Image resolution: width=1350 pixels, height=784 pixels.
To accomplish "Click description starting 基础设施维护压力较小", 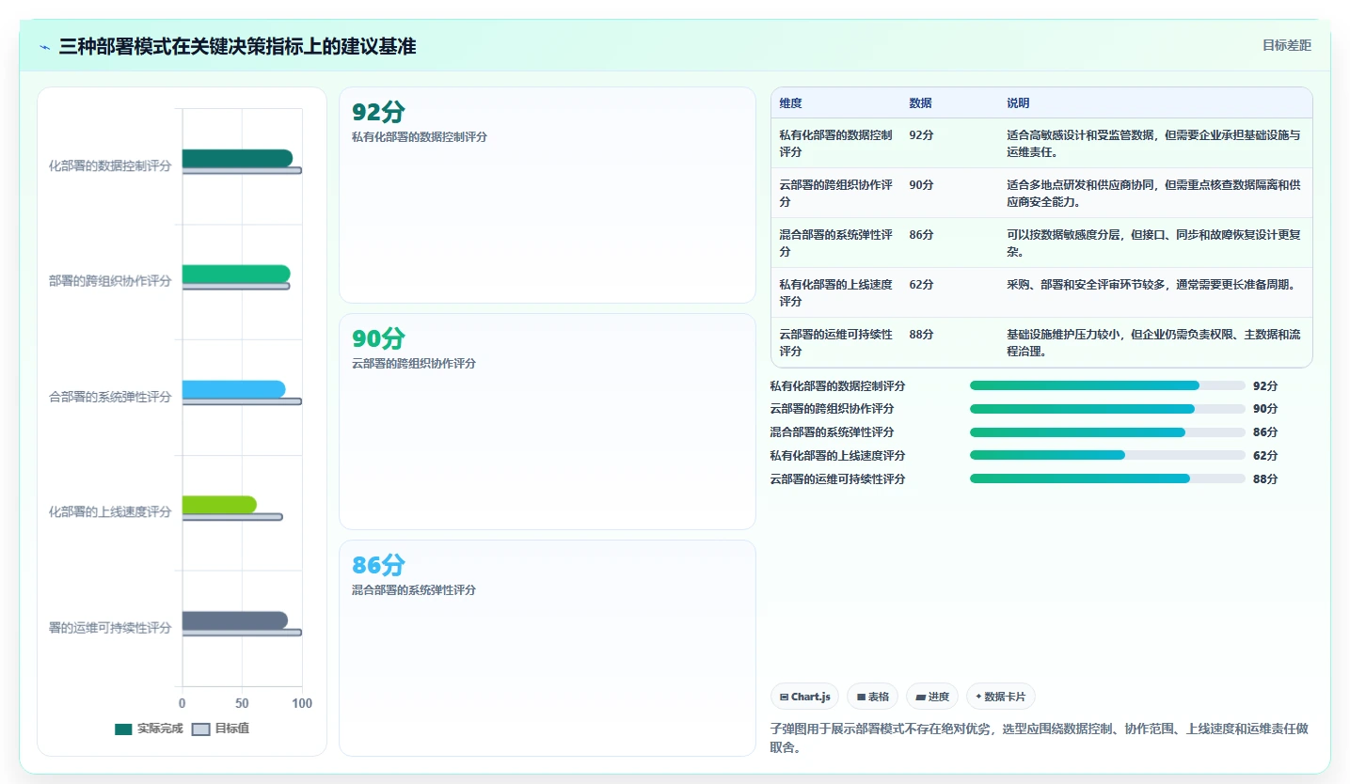I will (1153, 343).
